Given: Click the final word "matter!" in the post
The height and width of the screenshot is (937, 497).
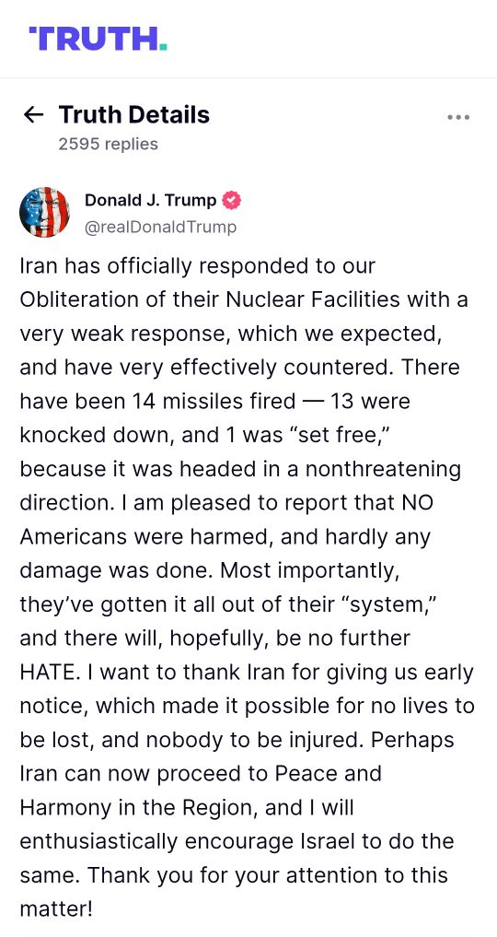Looking at the screenshot, I should click(x=57, y=909).
